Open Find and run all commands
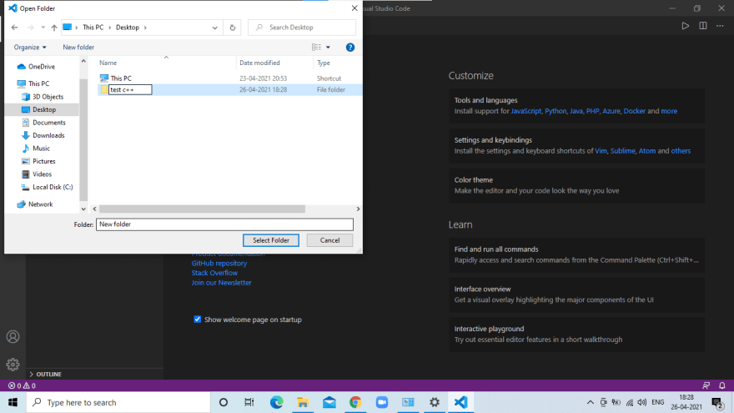 tap(576, 254)
